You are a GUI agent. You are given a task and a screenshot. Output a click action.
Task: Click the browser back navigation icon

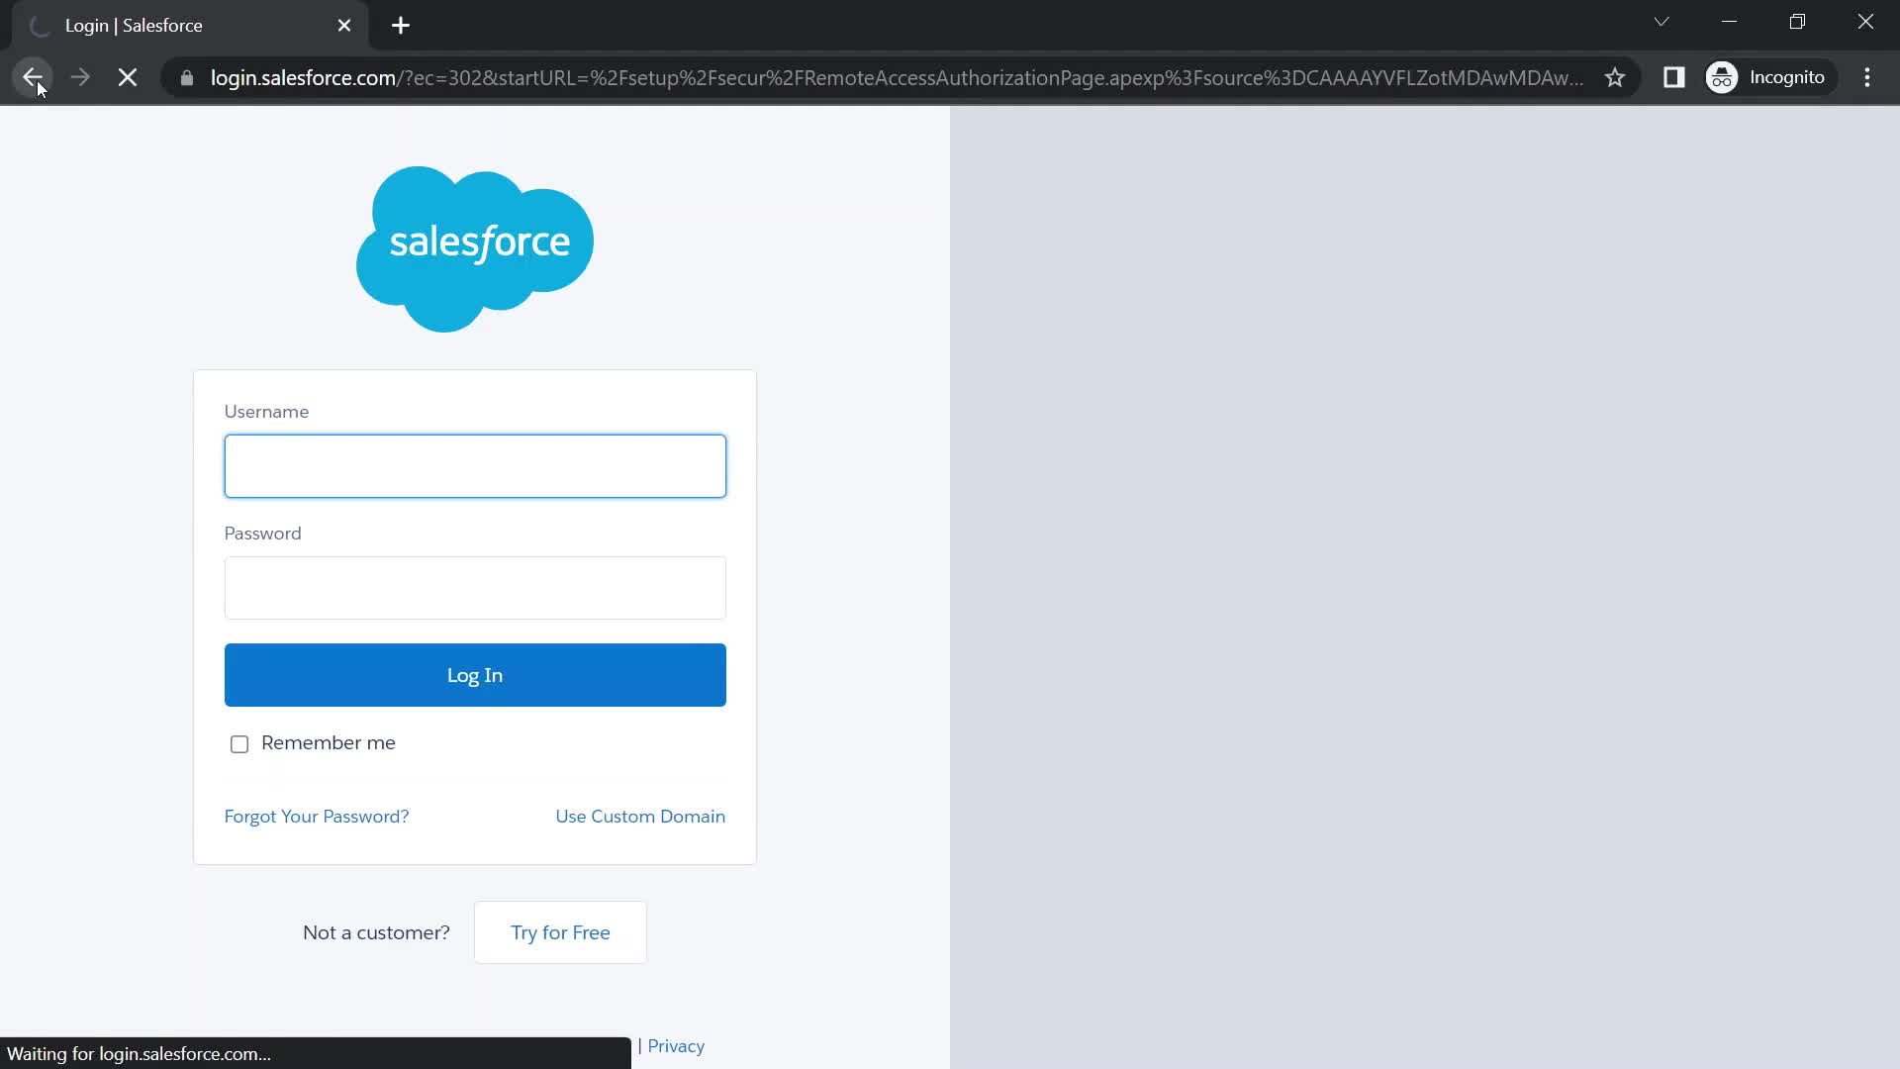click(33, 77)
